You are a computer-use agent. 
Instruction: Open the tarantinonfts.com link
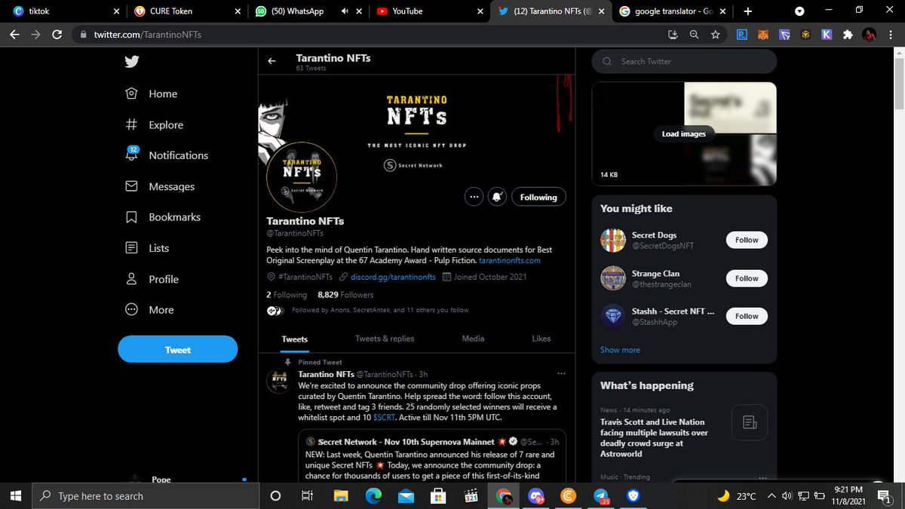pyautogui.click(x=510, y=261)
